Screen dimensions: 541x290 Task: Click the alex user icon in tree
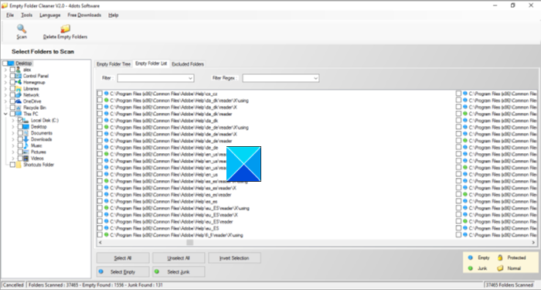[19, 70]
